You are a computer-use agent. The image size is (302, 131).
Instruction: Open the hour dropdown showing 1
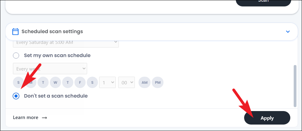click(x=107, y=82)
